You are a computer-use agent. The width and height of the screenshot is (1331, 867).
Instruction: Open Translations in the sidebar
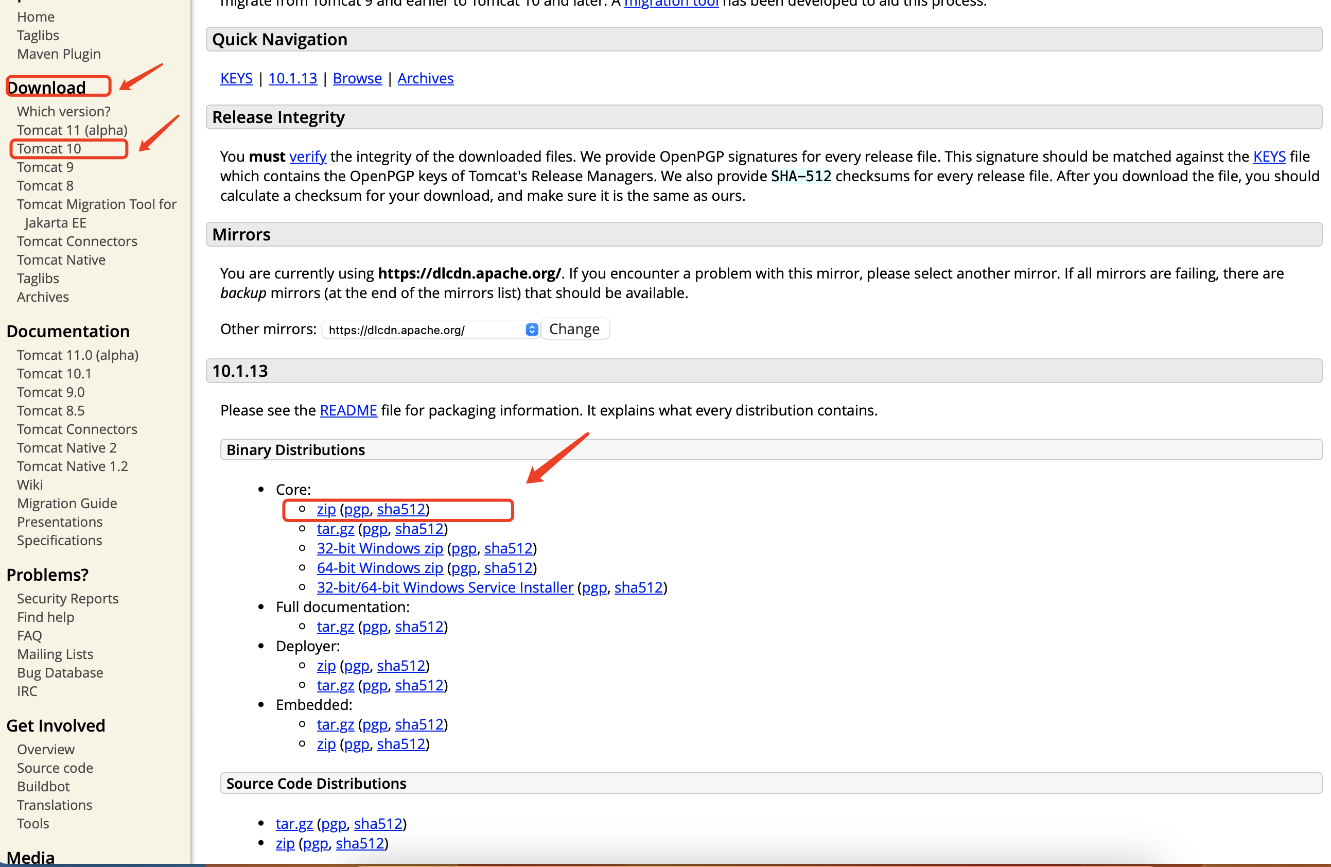(54, 805)
